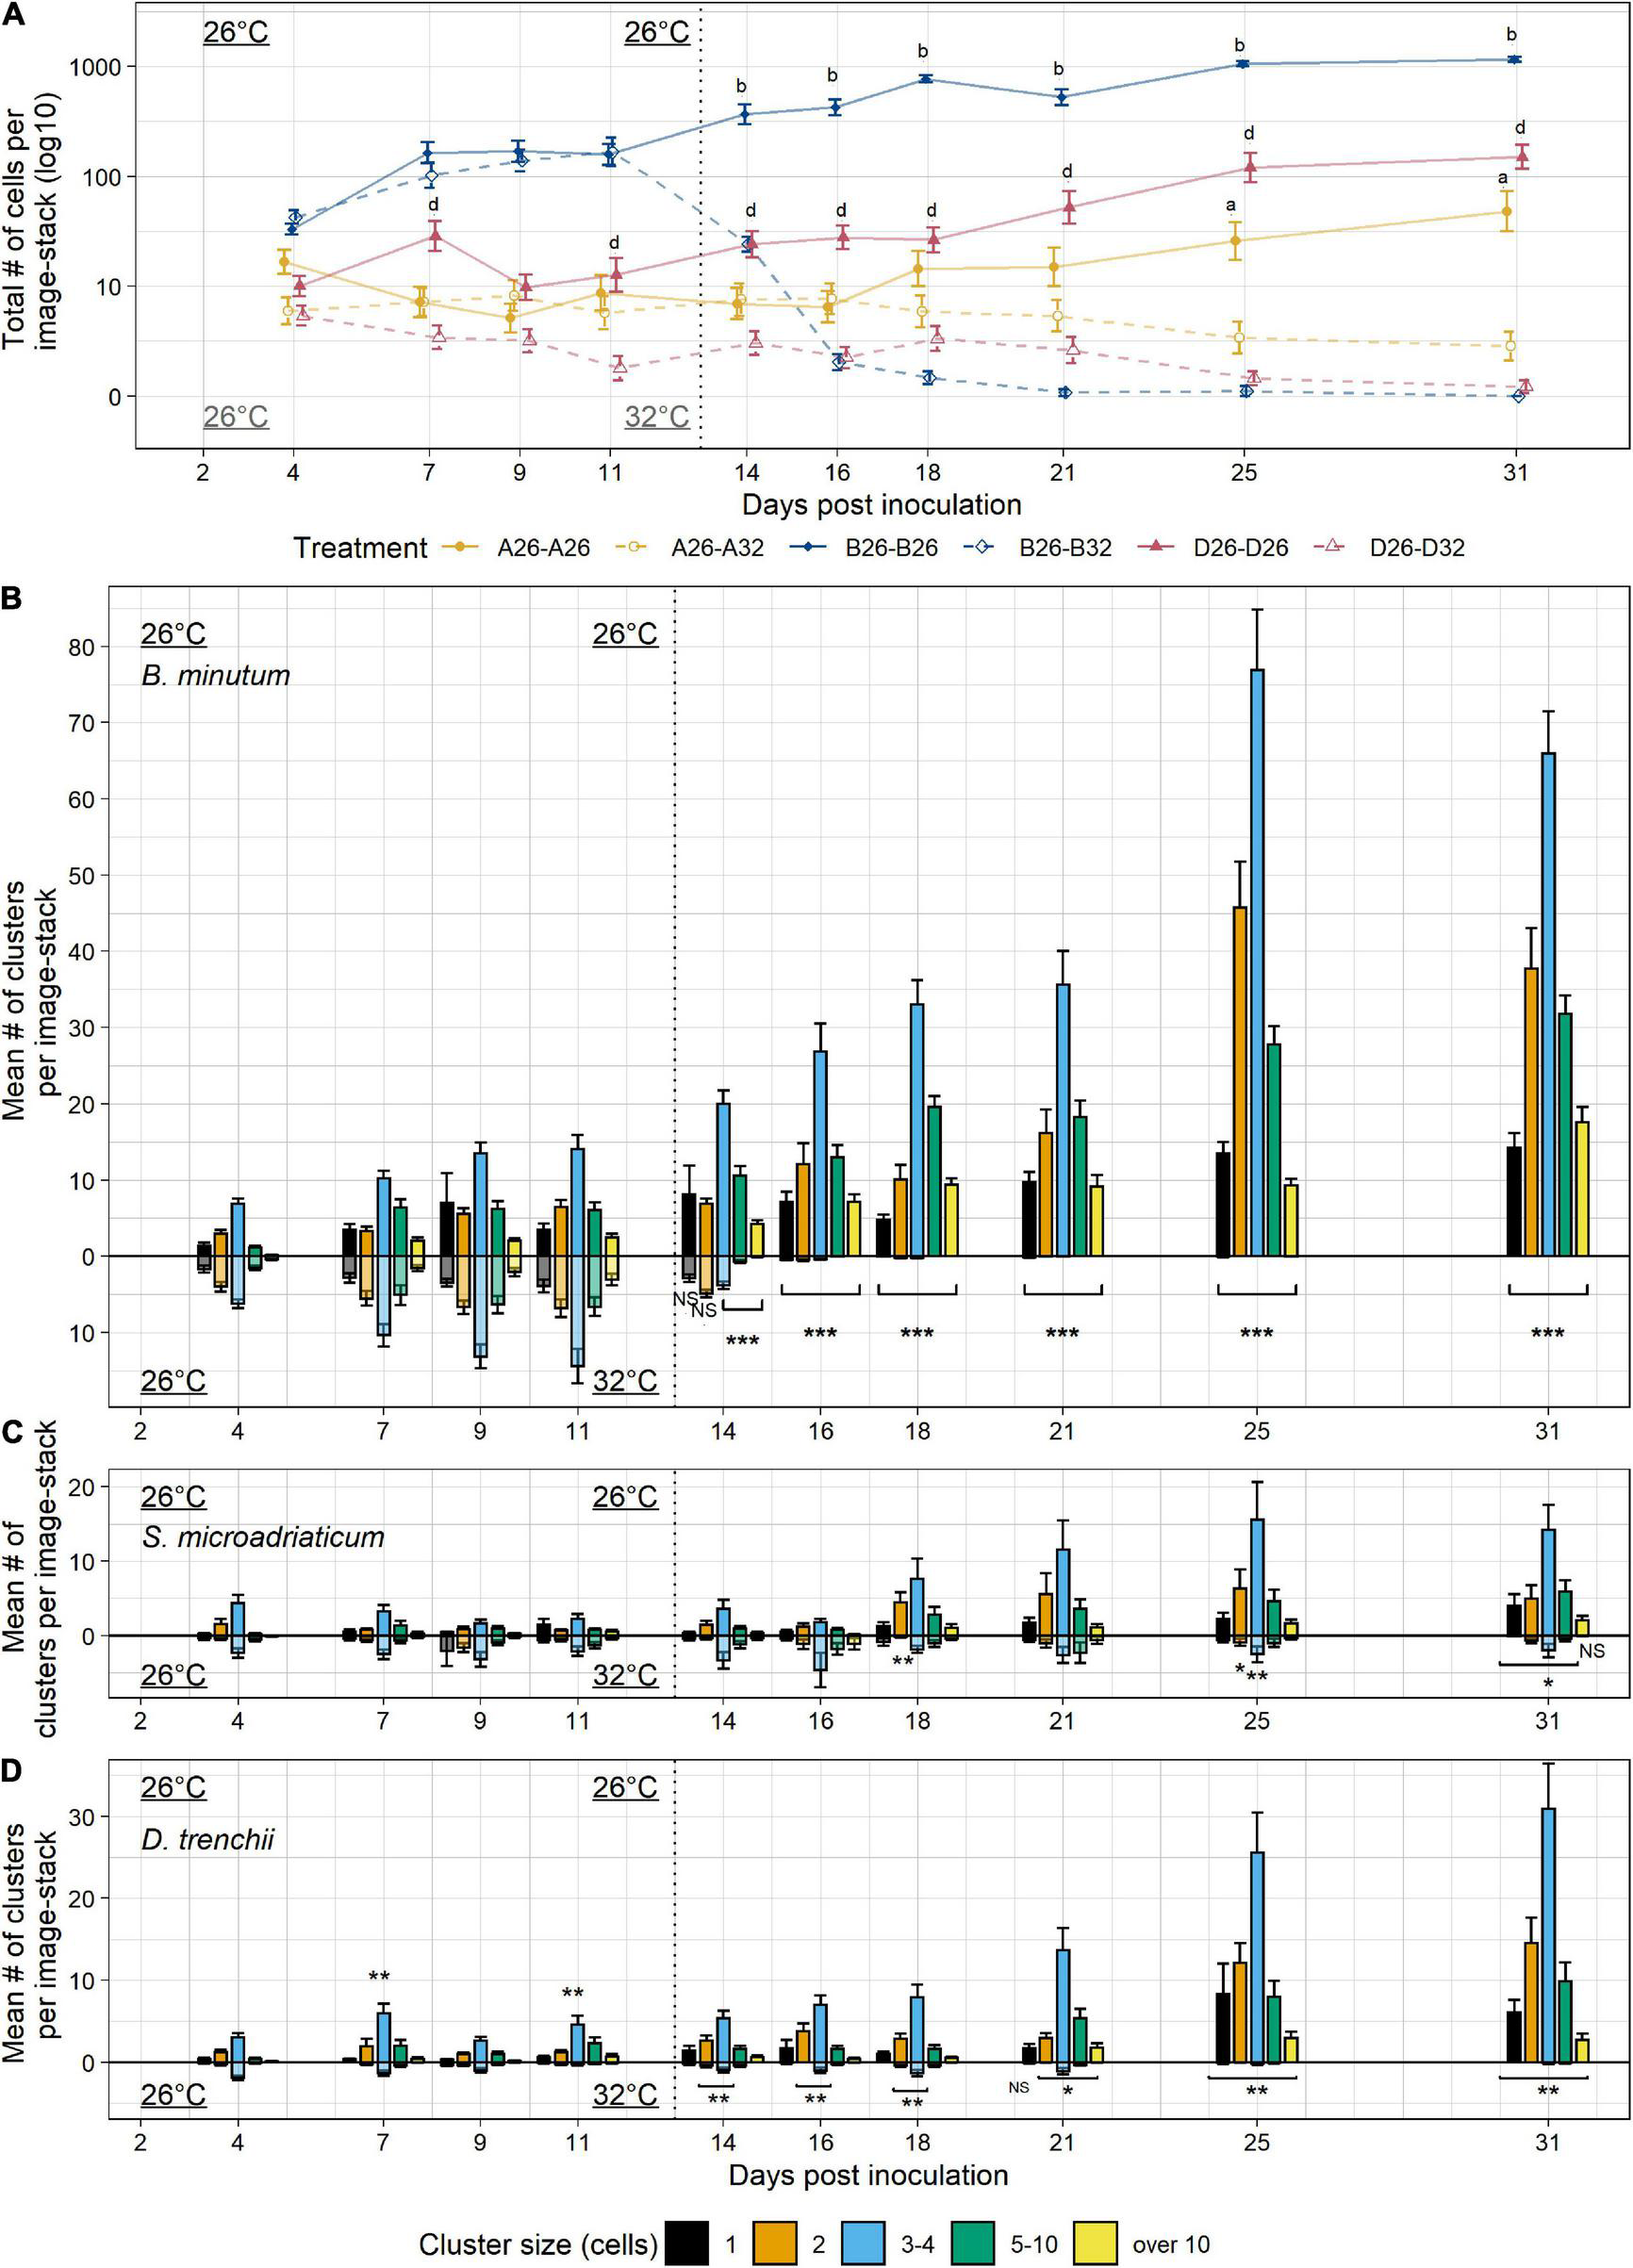Click the D. trenchii species label
This screenshot has width=1633, height=2268.
207,1838
